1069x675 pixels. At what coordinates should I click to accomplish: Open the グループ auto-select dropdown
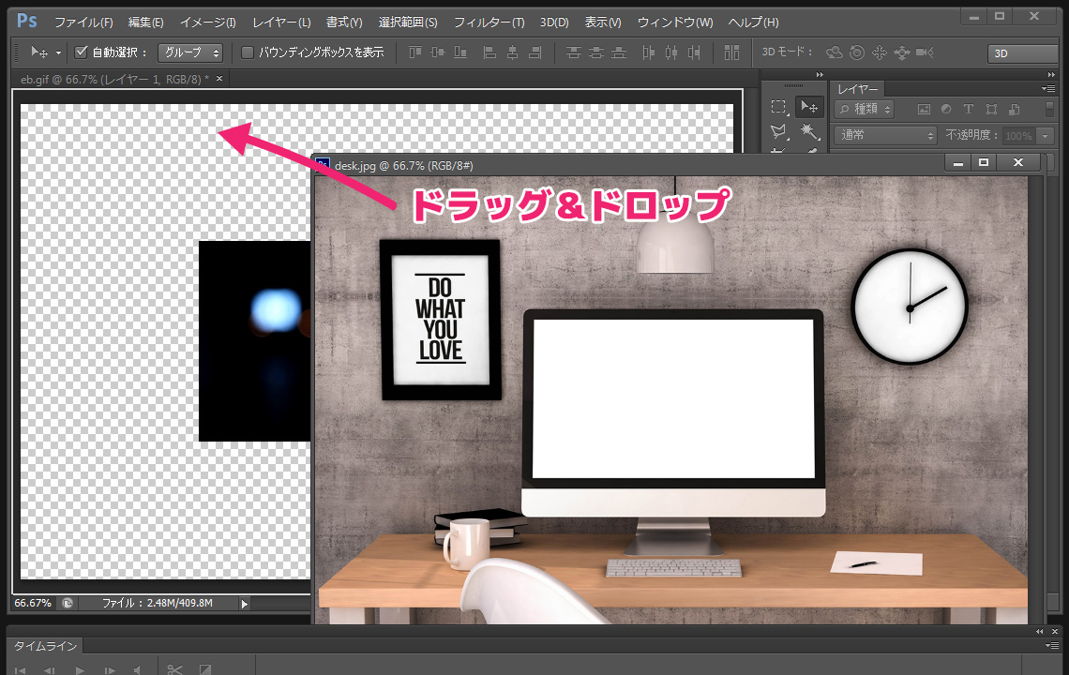pyautogui.click(x=190, y=52)
